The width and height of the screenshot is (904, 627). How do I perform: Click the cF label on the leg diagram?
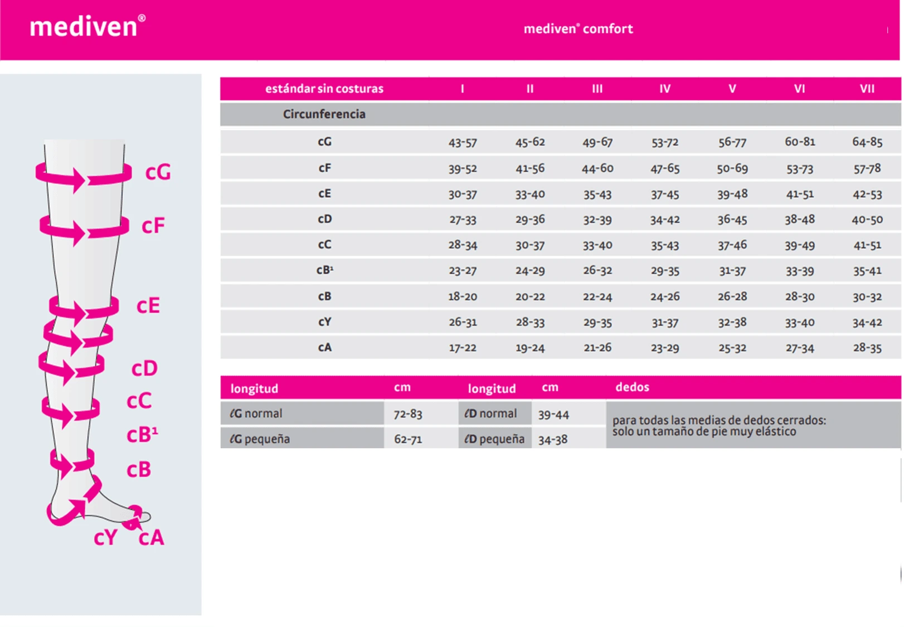tap(153, 226)
